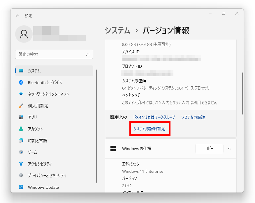Click the Windows Update sync icon

click(21, 187)
